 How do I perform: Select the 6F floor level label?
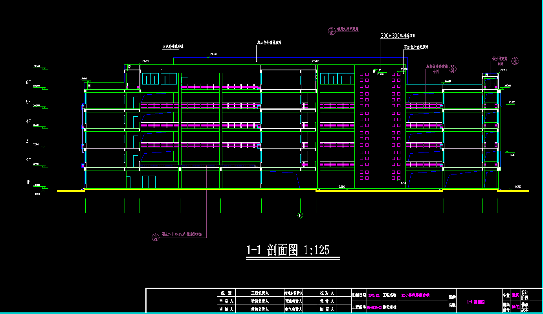pos(28,83)
